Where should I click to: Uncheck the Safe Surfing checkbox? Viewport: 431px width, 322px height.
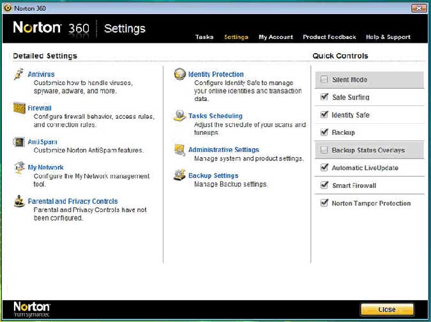pos(324,97)
